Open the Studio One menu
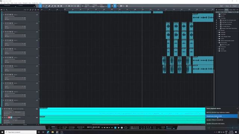Viewport: 239px width, 134px height. (x=35, y=3)
